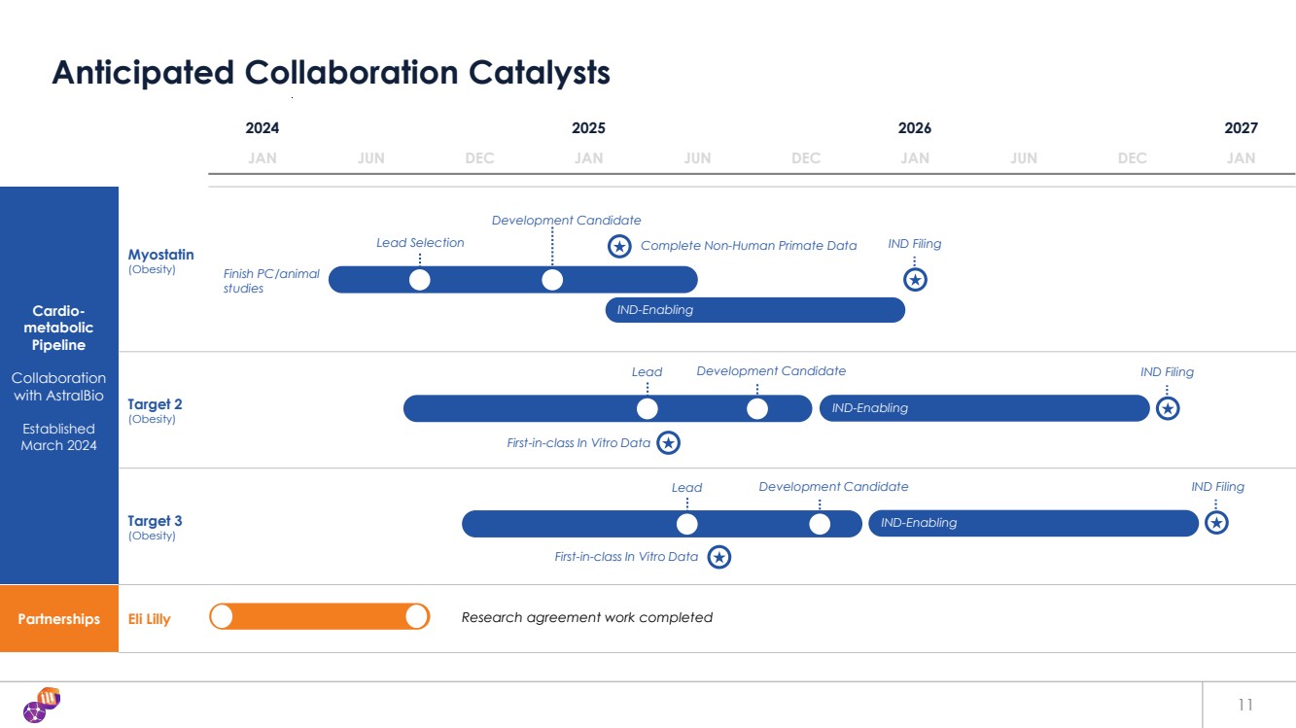
Task: Select the Target 3 IND Filing star
Action: [x=1216, y=523]
